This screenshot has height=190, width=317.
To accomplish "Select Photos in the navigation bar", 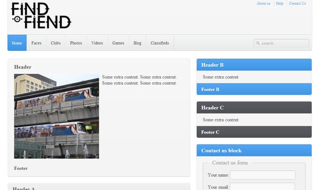I will click(76, 43).
